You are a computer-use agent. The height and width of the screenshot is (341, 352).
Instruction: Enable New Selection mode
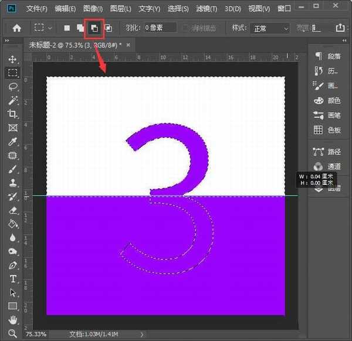click(x=67, y=28)
